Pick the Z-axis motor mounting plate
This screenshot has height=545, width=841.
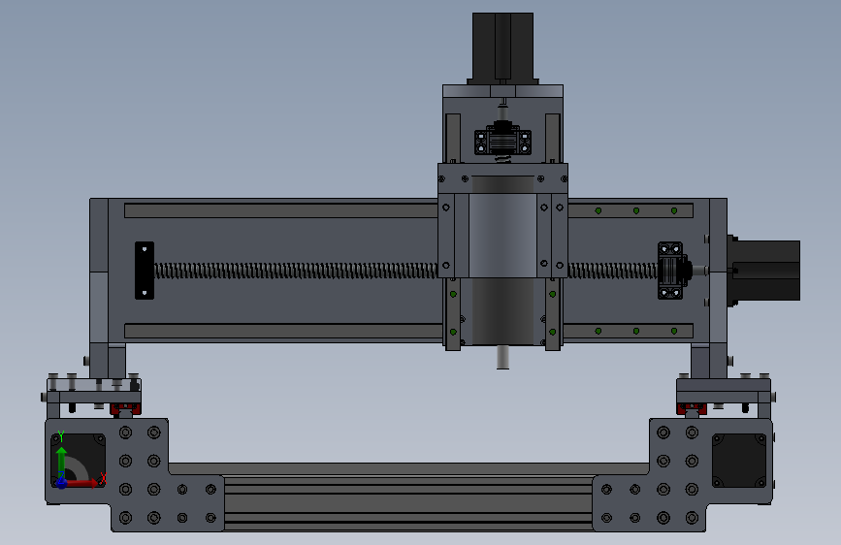click(x=502, y=90)
